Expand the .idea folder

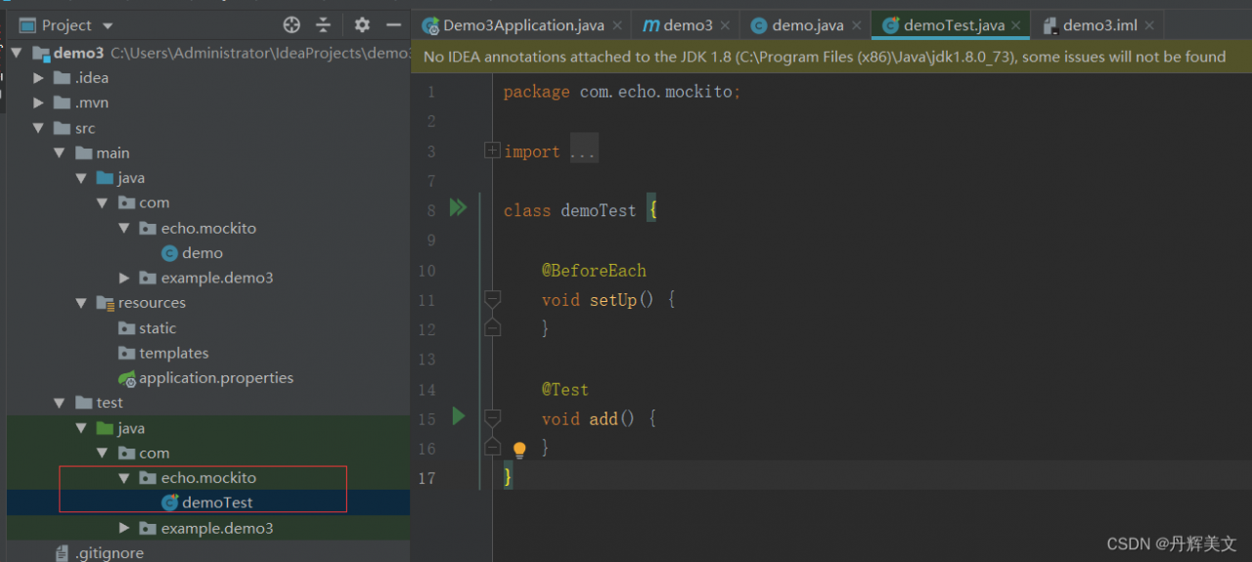point(39,78)
